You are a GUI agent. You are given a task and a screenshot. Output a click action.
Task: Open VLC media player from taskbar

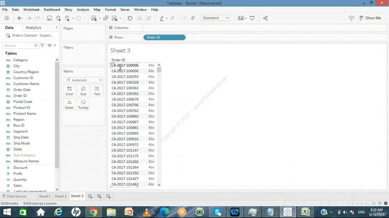(146, 212)
